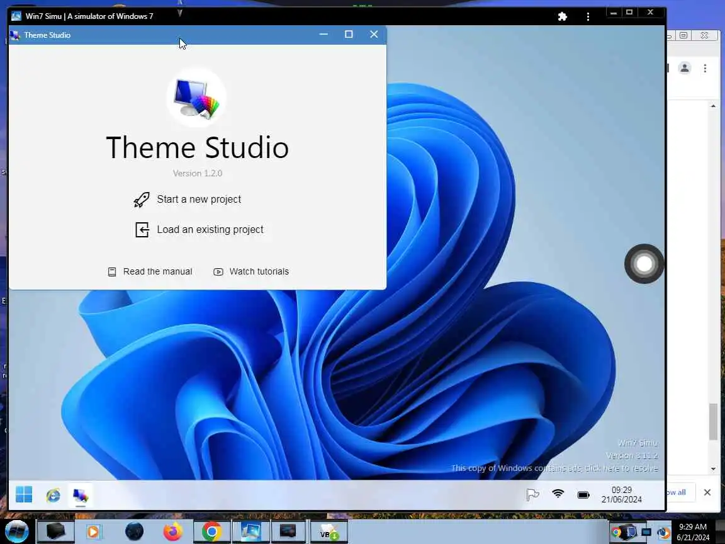Click the scrollbar up arrow in background window

(x=714, y=106)
